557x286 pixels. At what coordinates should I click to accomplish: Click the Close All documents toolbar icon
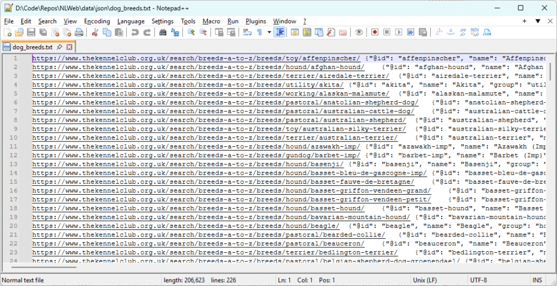[67, 33]
